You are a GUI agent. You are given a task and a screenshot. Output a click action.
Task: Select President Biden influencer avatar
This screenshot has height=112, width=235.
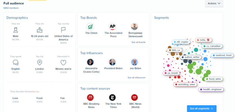[x=112, y=62]
